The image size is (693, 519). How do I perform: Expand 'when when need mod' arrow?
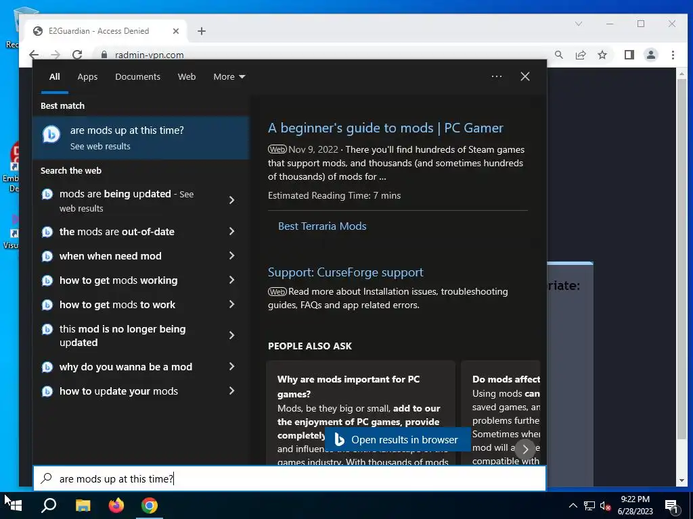[231, 255]
